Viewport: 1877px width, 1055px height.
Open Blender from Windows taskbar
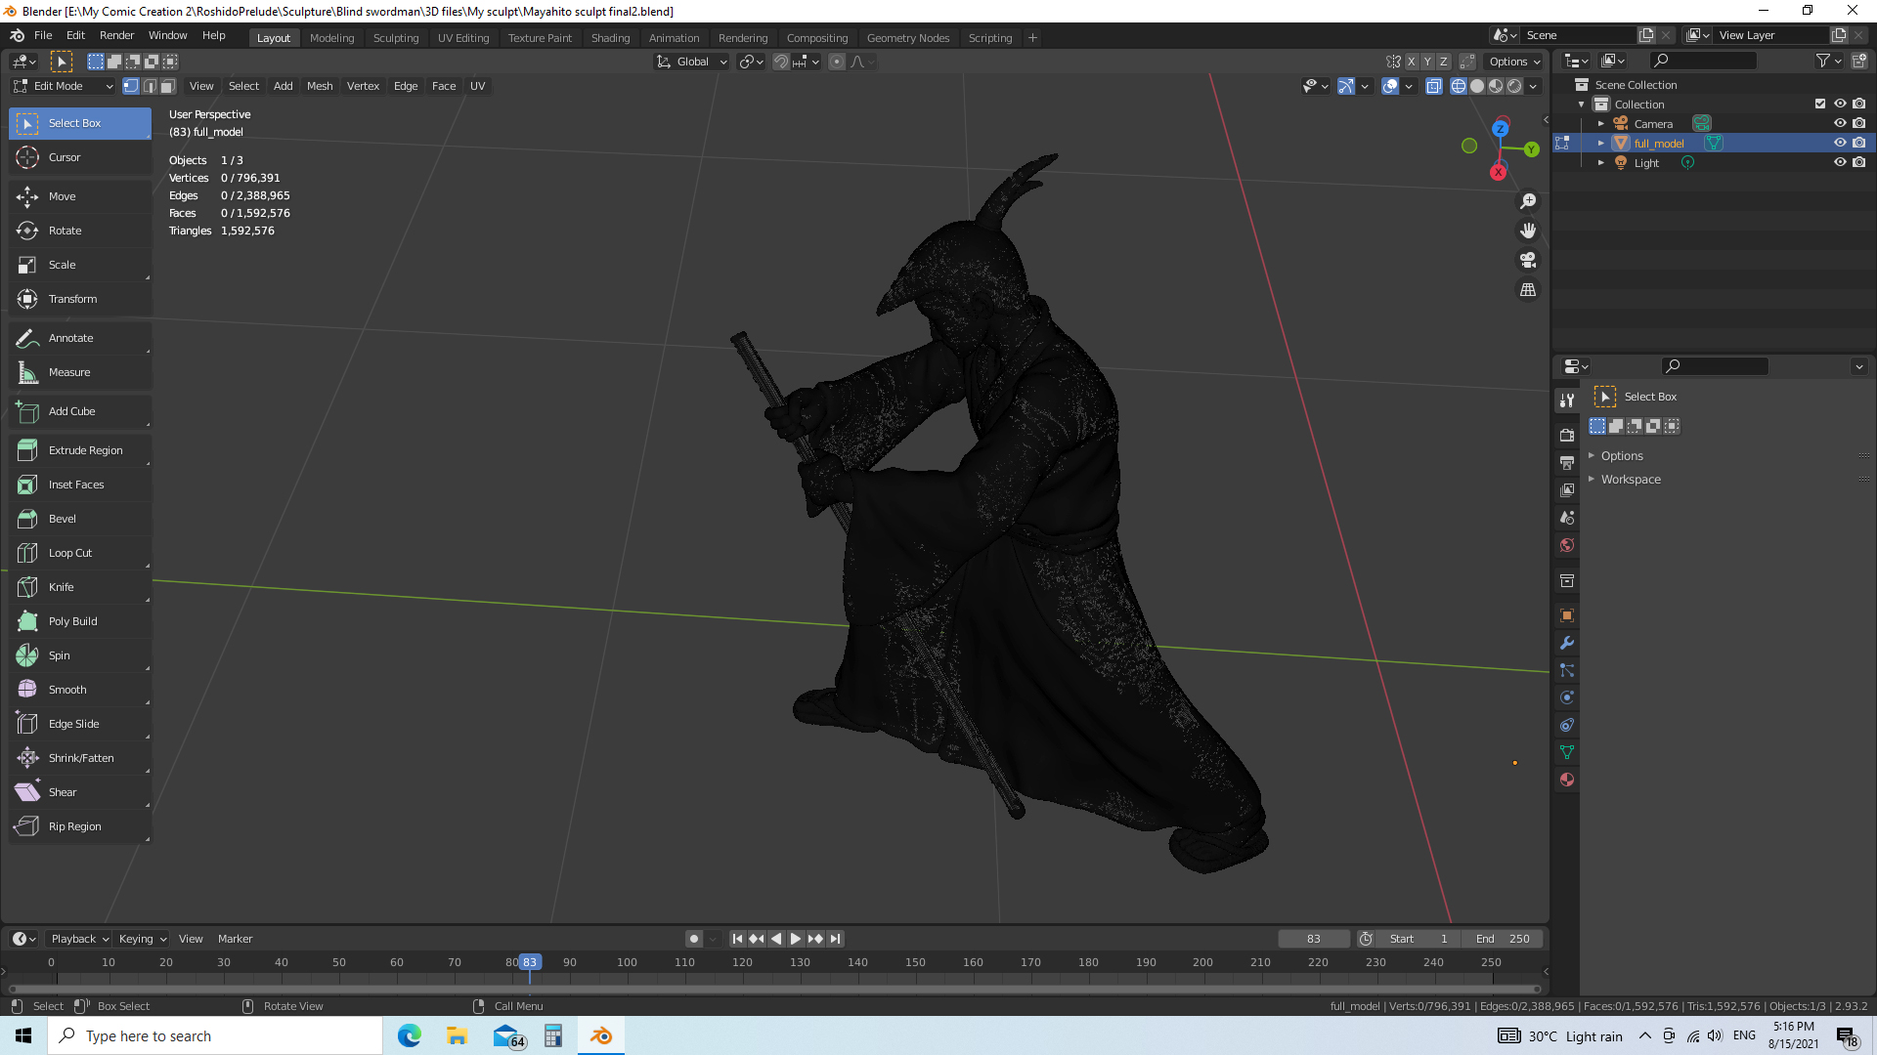(601, 1036)
